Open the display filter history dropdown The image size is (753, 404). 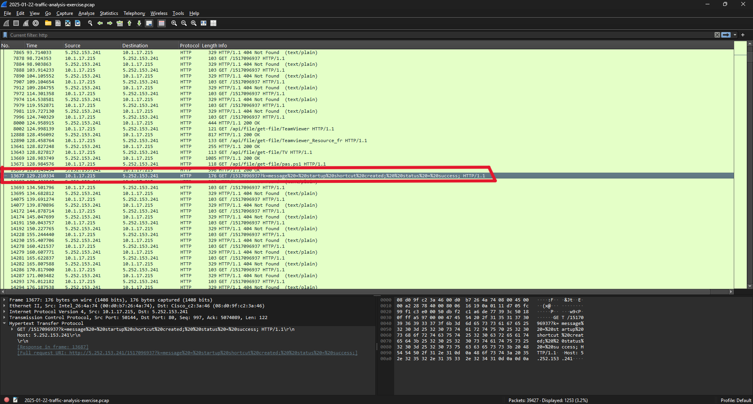click(735, 35)
